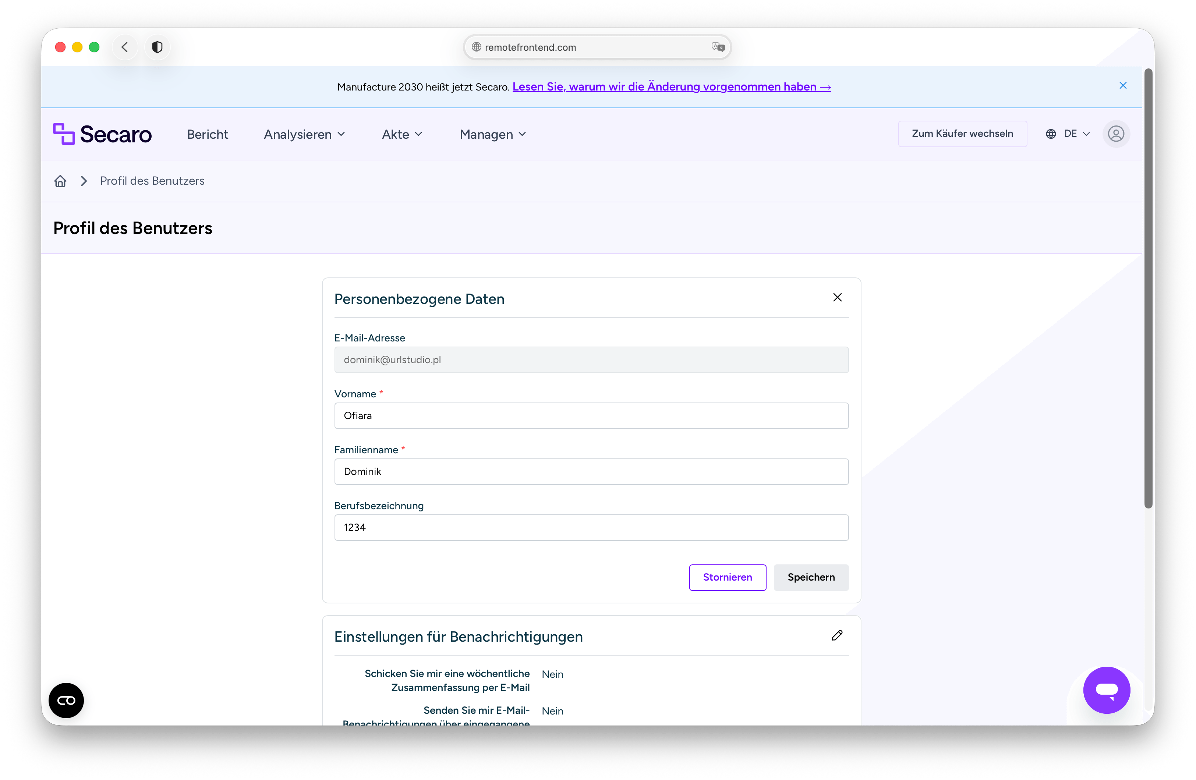
Task: Close the Personenbezogene Daten edit form
Action: click(837, 298)
